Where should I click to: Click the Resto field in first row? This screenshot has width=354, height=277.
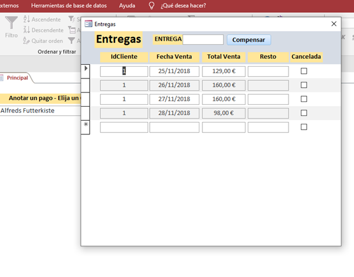click(x=268, y=71)
